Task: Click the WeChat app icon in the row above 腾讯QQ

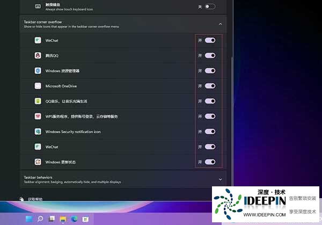Action: pyautogui.click(x=38, y=40)
